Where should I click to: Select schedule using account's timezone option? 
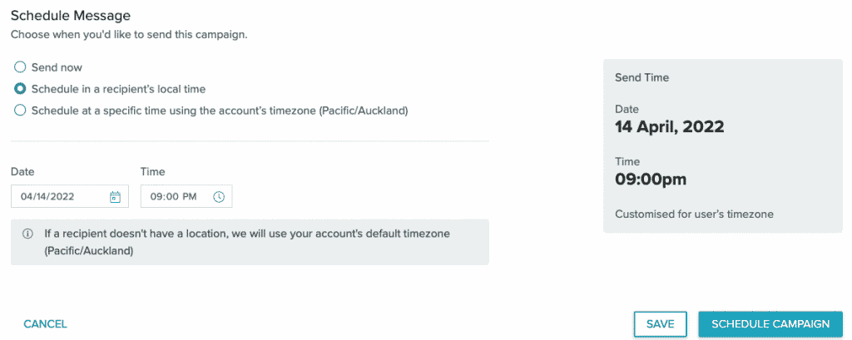21,111
